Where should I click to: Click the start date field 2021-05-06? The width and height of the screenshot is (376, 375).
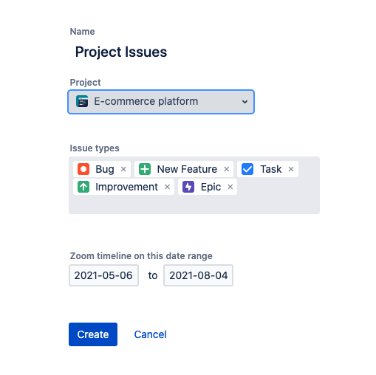[x=103, y=275]
